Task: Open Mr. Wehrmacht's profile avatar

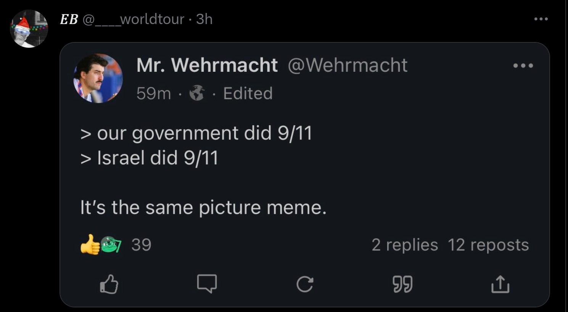Action: 98,78
